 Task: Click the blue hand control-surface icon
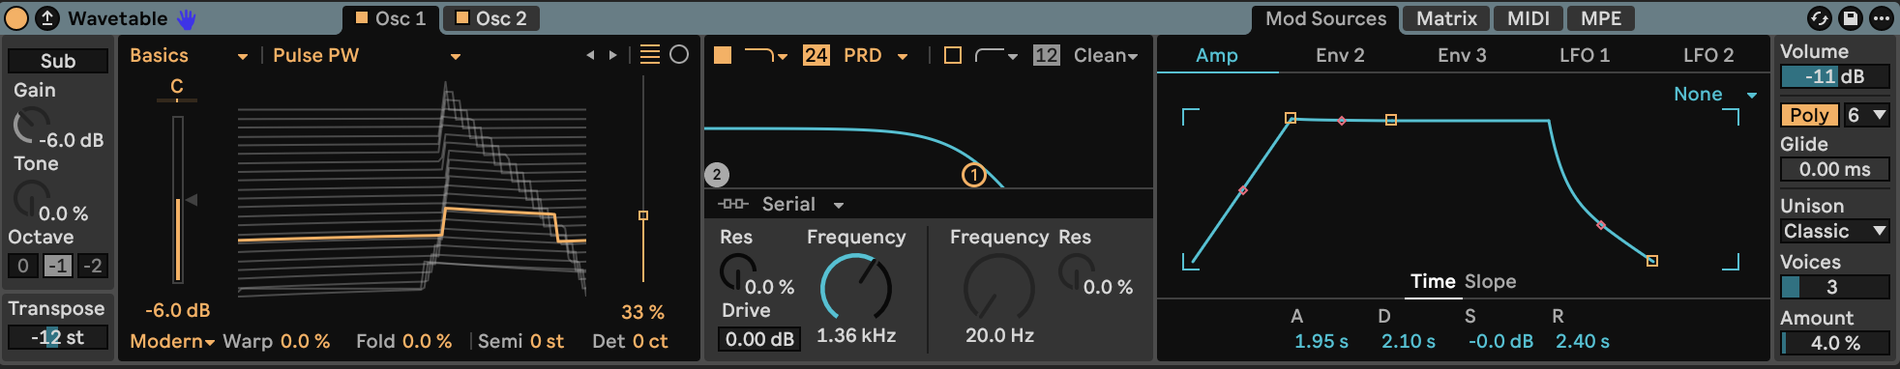coord(186,18)
